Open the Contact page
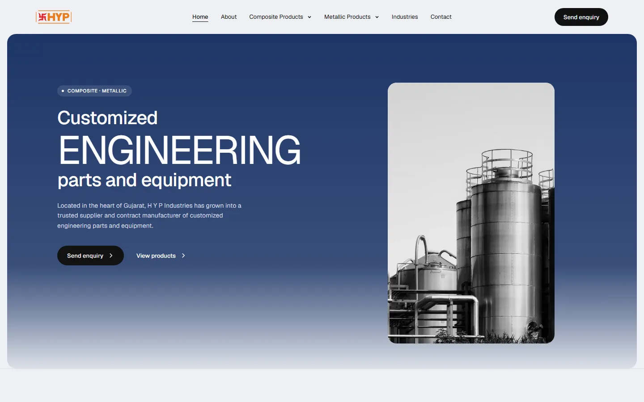Screen dimensions: 644x402 (x=441, y=17)
